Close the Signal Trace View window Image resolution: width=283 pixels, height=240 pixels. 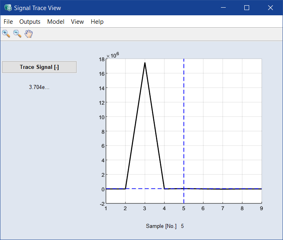[x=270, y=8]
